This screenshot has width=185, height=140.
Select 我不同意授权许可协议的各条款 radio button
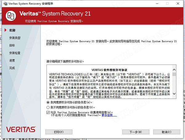(x=48, y=107)
